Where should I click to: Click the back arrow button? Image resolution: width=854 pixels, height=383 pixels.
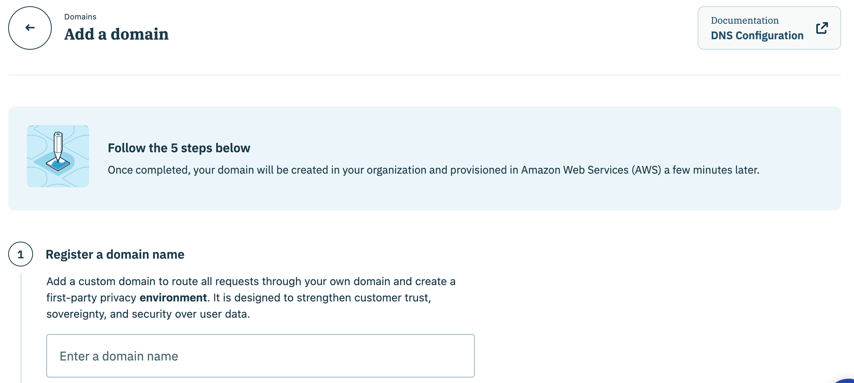point(30,28)
